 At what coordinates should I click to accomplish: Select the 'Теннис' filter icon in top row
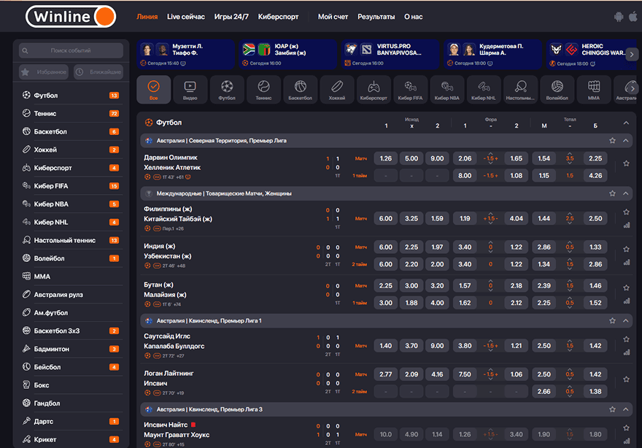coord(263,90)
